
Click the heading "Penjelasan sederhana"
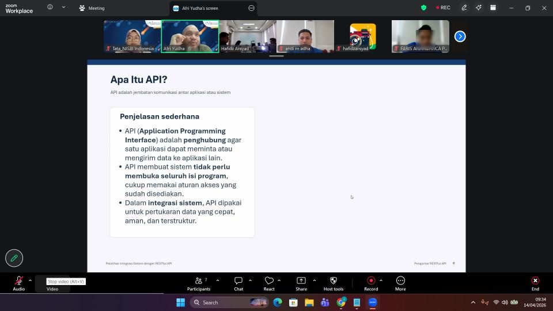(x=160, y=117)
